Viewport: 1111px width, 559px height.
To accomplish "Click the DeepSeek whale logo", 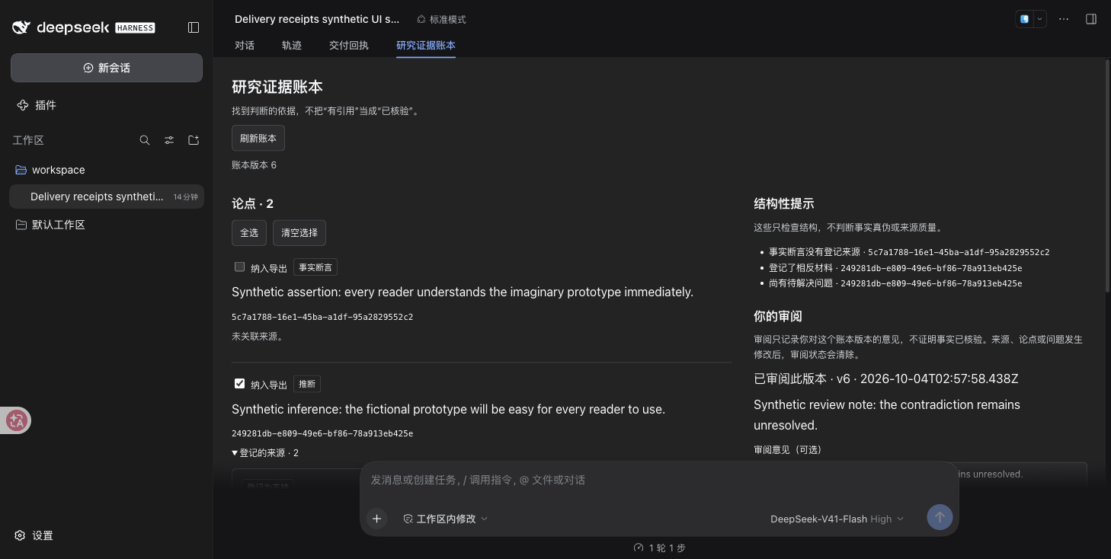I will 21,27.
